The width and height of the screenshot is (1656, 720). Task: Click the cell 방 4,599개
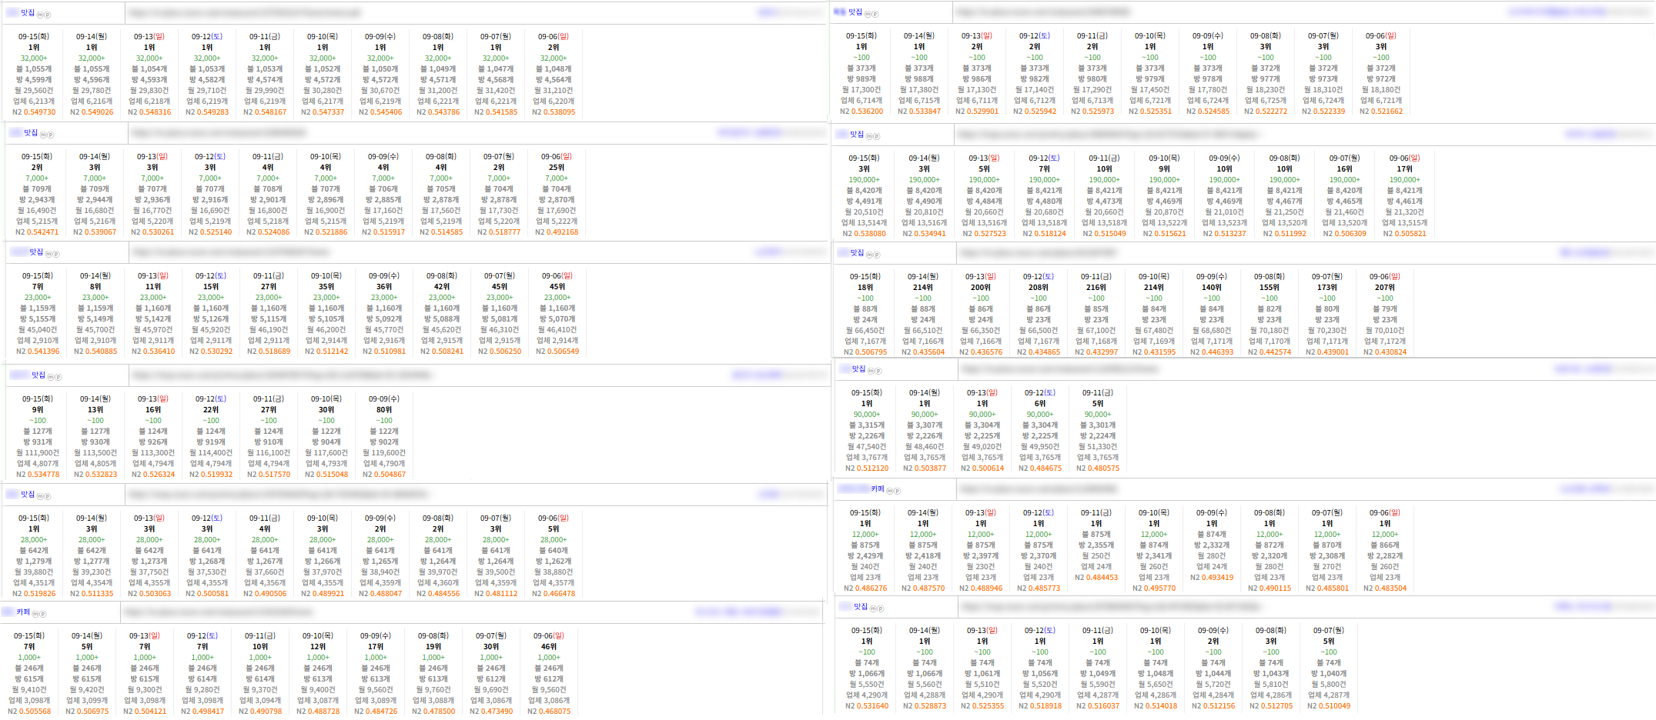pos(34,80)
